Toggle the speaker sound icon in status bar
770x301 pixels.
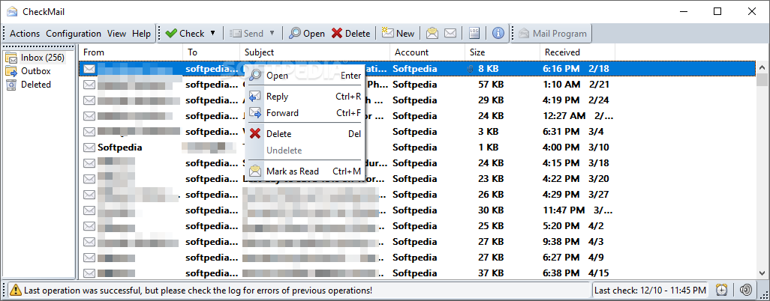(745, 290)
